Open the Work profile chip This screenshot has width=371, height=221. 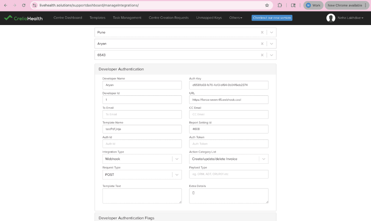(x=313, y=5)
